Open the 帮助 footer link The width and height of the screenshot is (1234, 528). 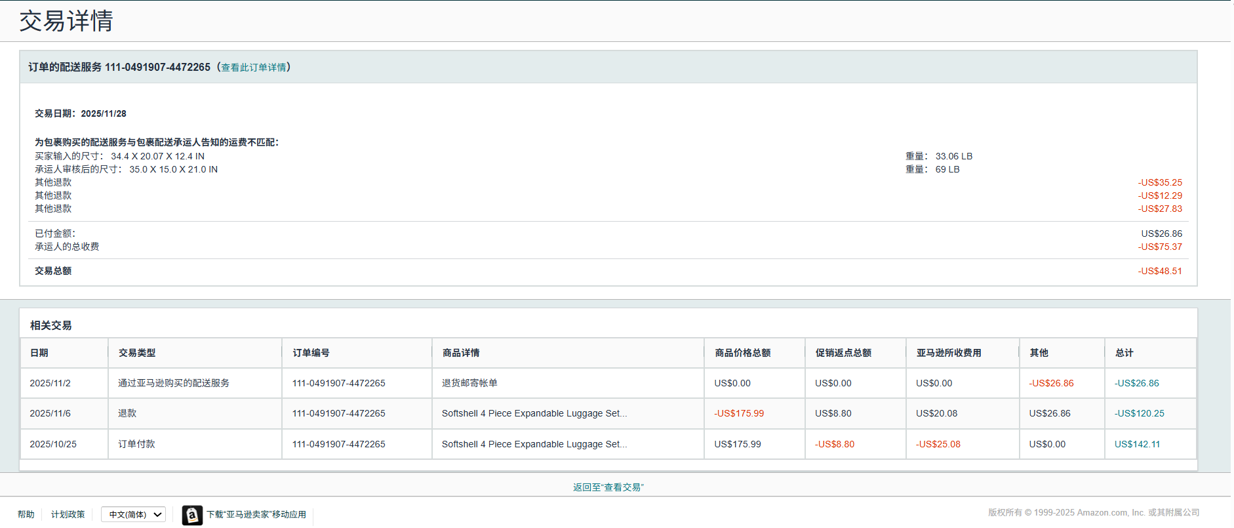(26, 515)
